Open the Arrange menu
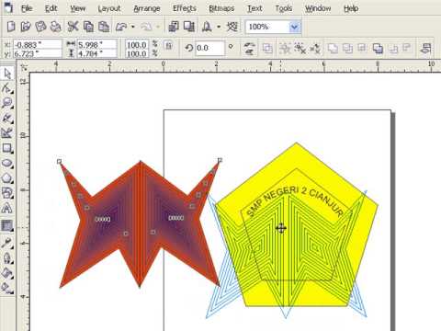441x331 pixels. (147, 8)
